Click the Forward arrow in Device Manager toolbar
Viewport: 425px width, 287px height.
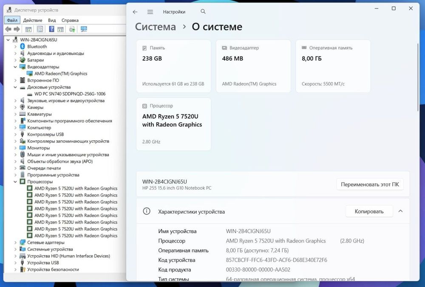17,29
